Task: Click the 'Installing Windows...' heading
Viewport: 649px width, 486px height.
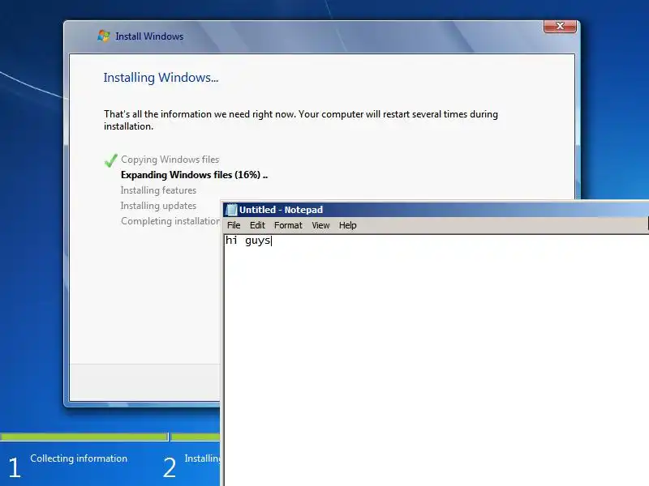Action: click(161, 78)
